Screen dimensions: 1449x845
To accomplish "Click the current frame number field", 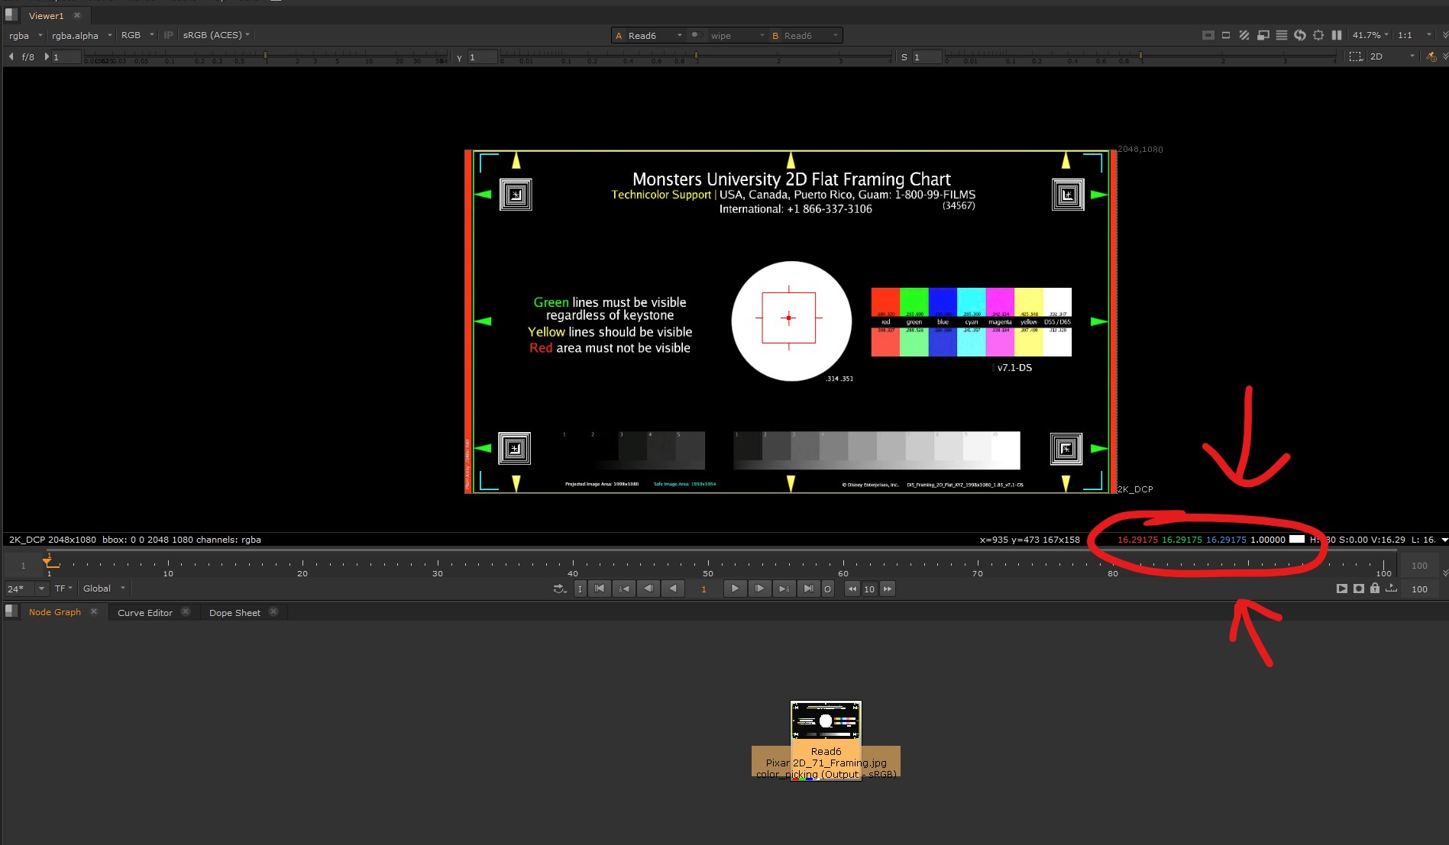I will pyautogui.click(x=703, y=589).
